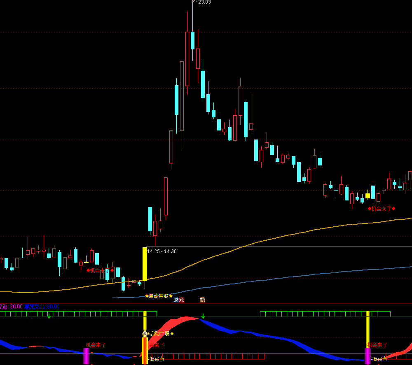The image size is (412, 365).
Task: Click the red 涨 icon badge
Action: [x=182, y=300]
